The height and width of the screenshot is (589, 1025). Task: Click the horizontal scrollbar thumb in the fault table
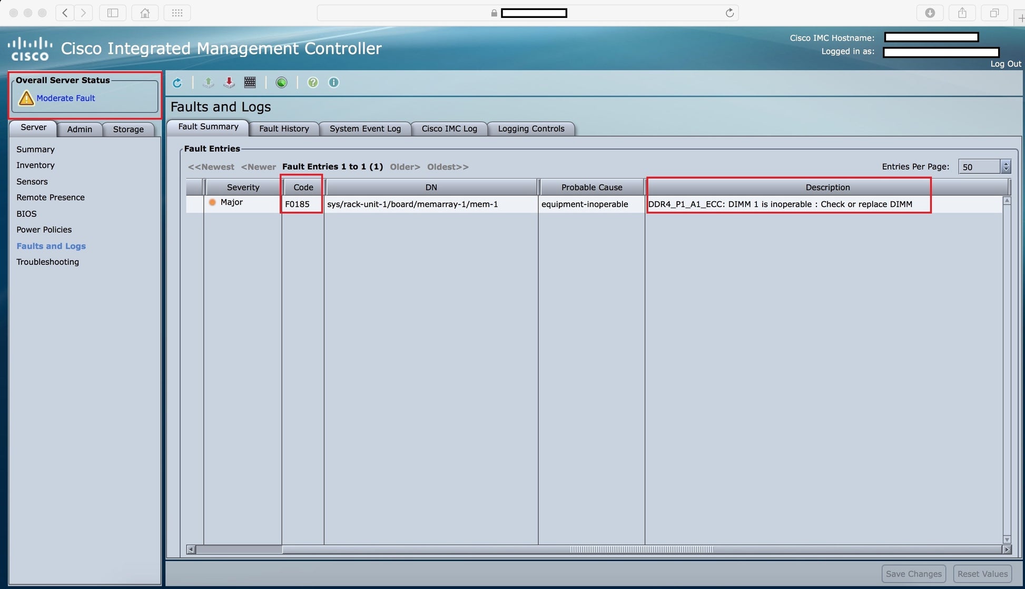642,549
